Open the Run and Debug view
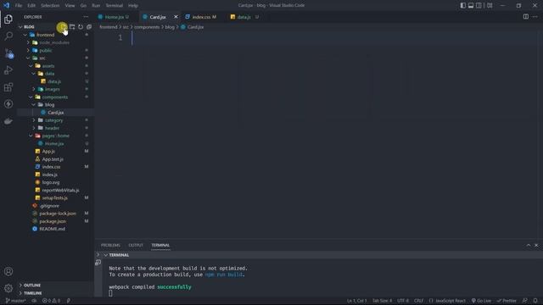This screenshot has width=543, height=305. pos(8,70)
